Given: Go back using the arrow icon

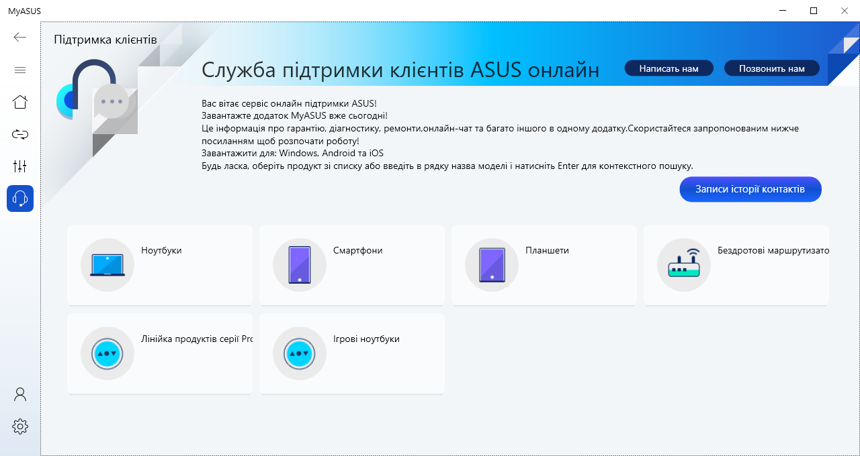Looking at the screenshot, I should coord(20,37).
